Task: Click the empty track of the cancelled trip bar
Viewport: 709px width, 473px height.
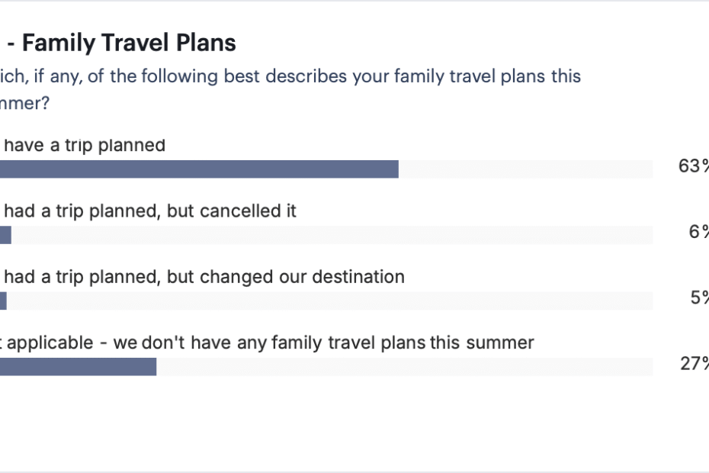Action: [x=332, y=235]
